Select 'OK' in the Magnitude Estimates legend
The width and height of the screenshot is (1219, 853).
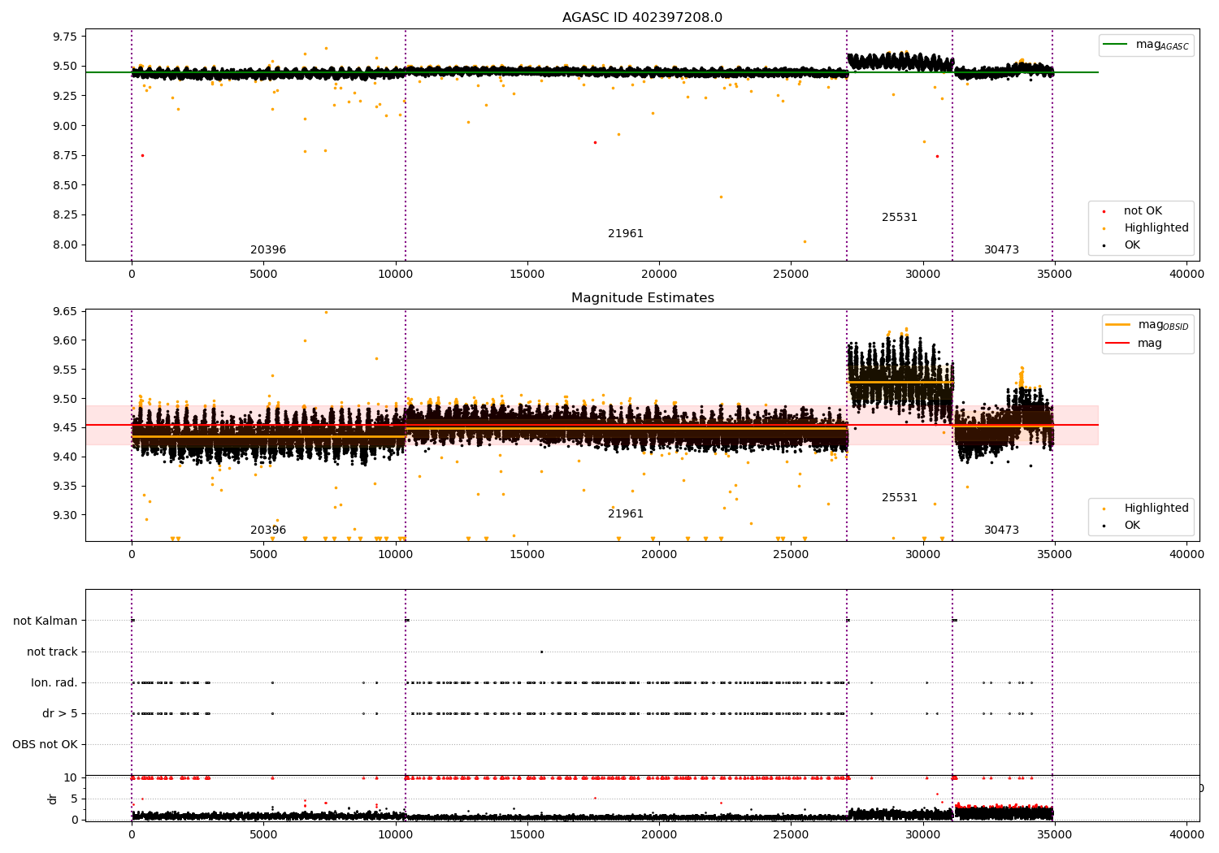[x=1132, y=526]
